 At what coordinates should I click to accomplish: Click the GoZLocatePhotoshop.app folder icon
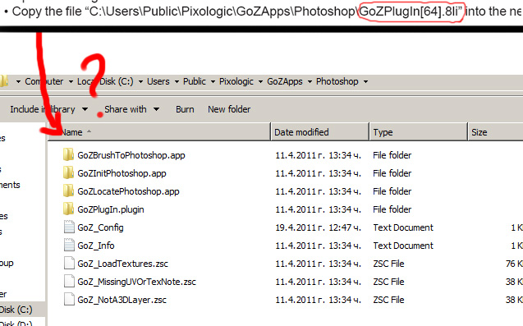coord(68,191)
